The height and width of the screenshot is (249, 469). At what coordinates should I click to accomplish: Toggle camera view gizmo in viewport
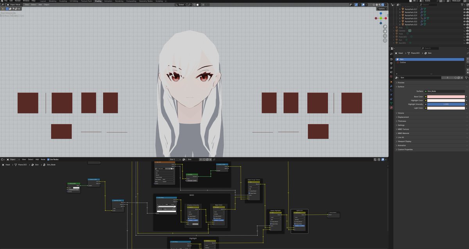tap(385, 36)
